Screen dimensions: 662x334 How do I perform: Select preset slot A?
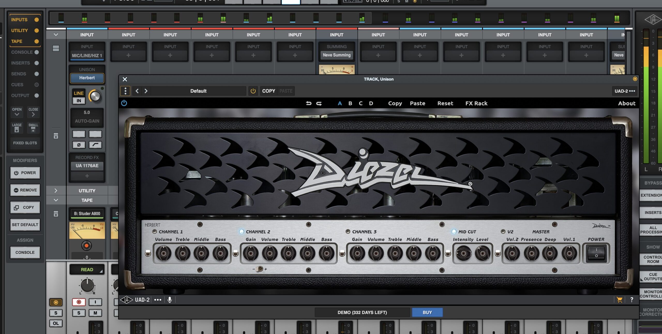pyautogui.click(x=340, y=103)
